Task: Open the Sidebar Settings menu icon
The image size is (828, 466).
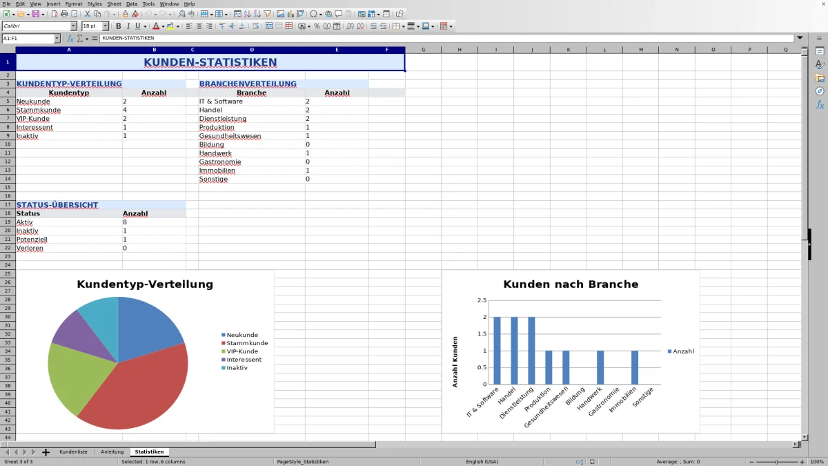Action: tap(820, 38)
